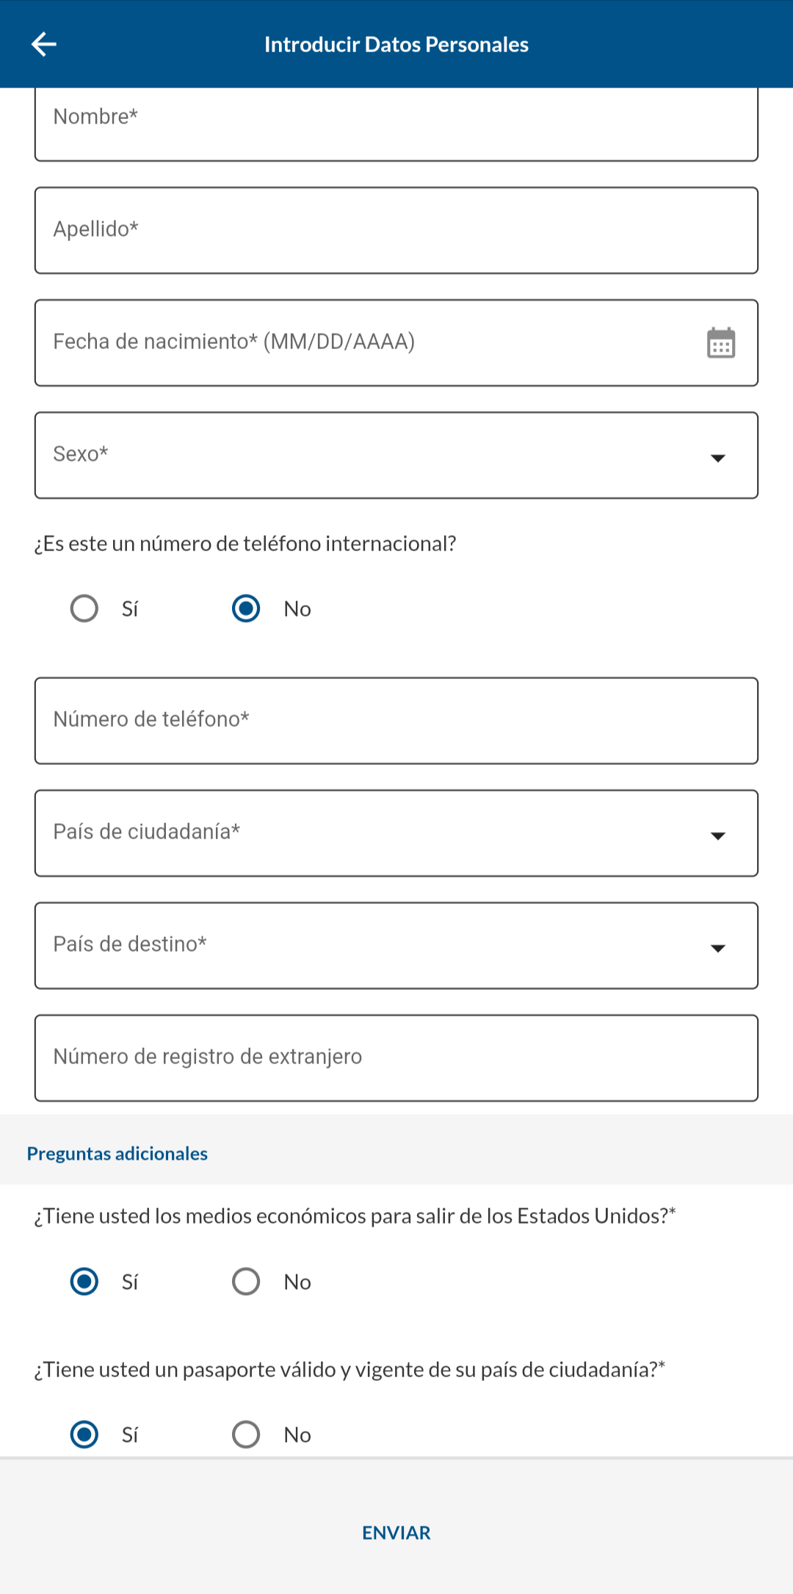Select Sí for valid passport question
Image resolution: width=793 pixels, height=1594 pixels.
(x=84, y=1434)
